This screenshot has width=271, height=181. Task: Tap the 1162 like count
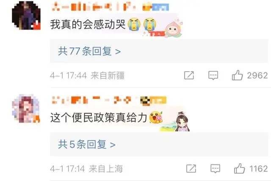click(x=259, y=169)
